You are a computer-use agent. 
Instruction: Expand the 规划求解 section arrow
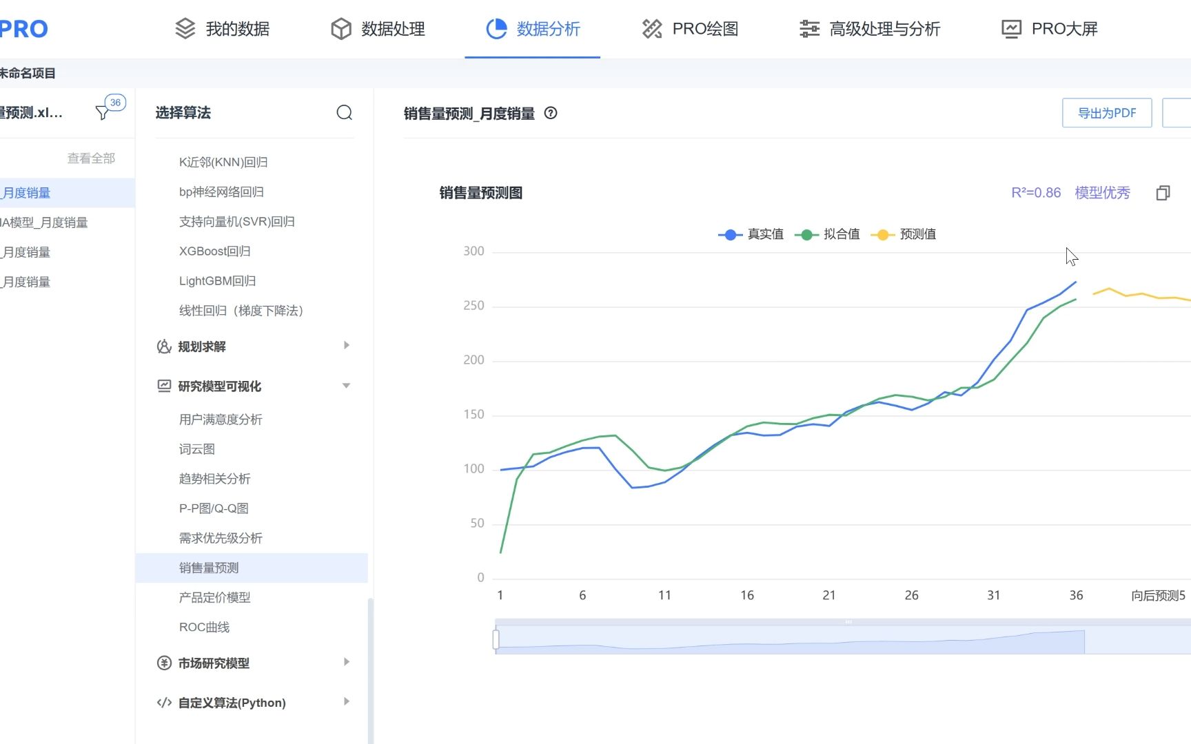pyautogui.click(x=347, y=345)
